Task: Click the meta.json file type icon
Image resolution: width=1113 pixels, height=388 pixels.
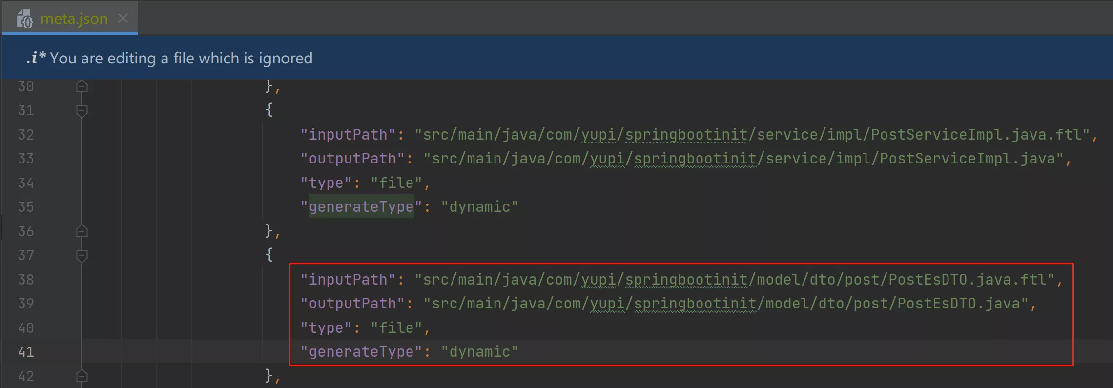Action: [24, 19]
